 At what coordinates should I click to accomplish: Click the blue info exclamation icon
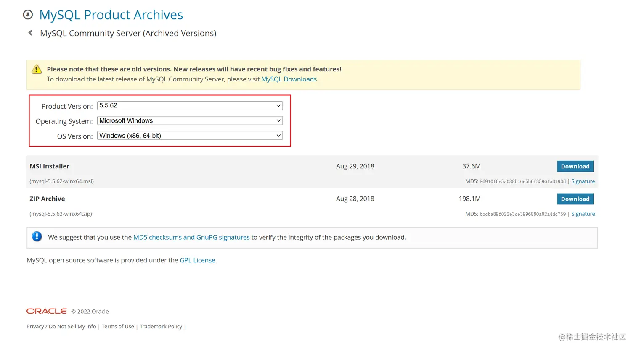[37, 236]
